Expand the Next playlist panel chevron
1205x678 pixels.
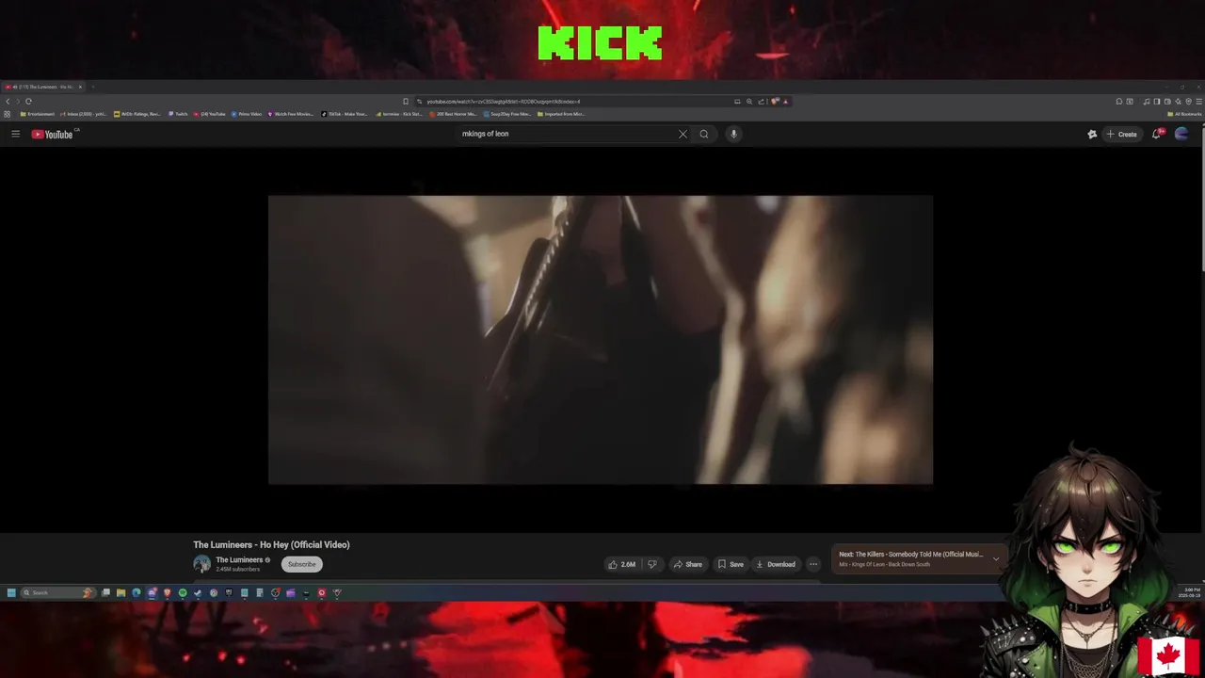tap(995, 558)
